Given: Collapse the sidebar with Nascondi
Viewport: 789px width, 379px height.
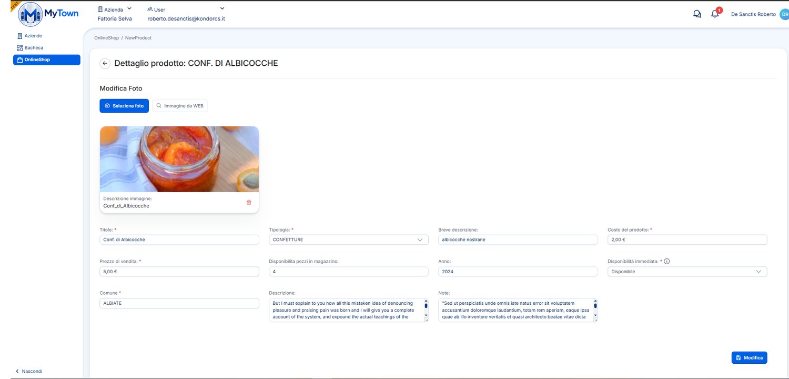Looking at the screenshot, I should [29, 371].
